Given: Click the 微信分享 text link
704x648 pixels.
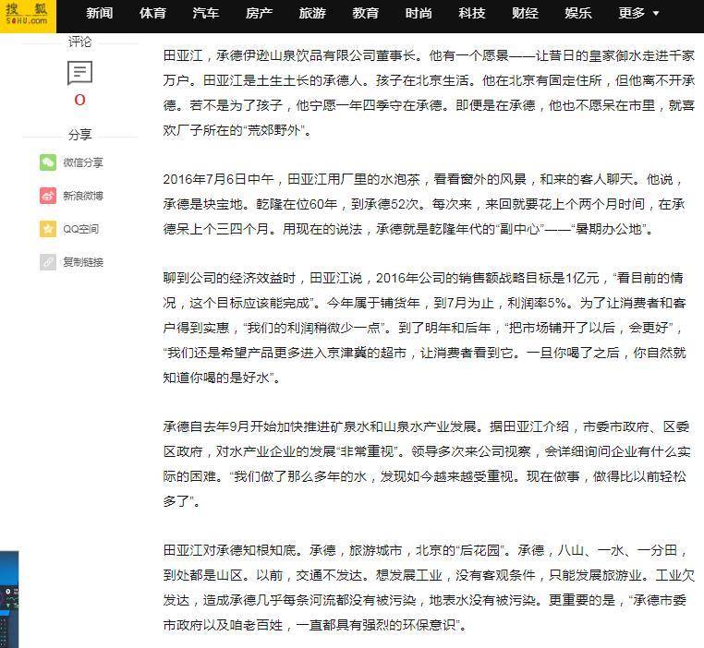Looking at the screenshot, I should 83,162.
